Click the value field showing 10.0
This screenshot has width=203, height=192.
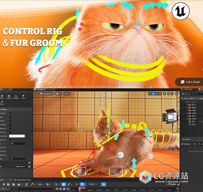point(17,144)
